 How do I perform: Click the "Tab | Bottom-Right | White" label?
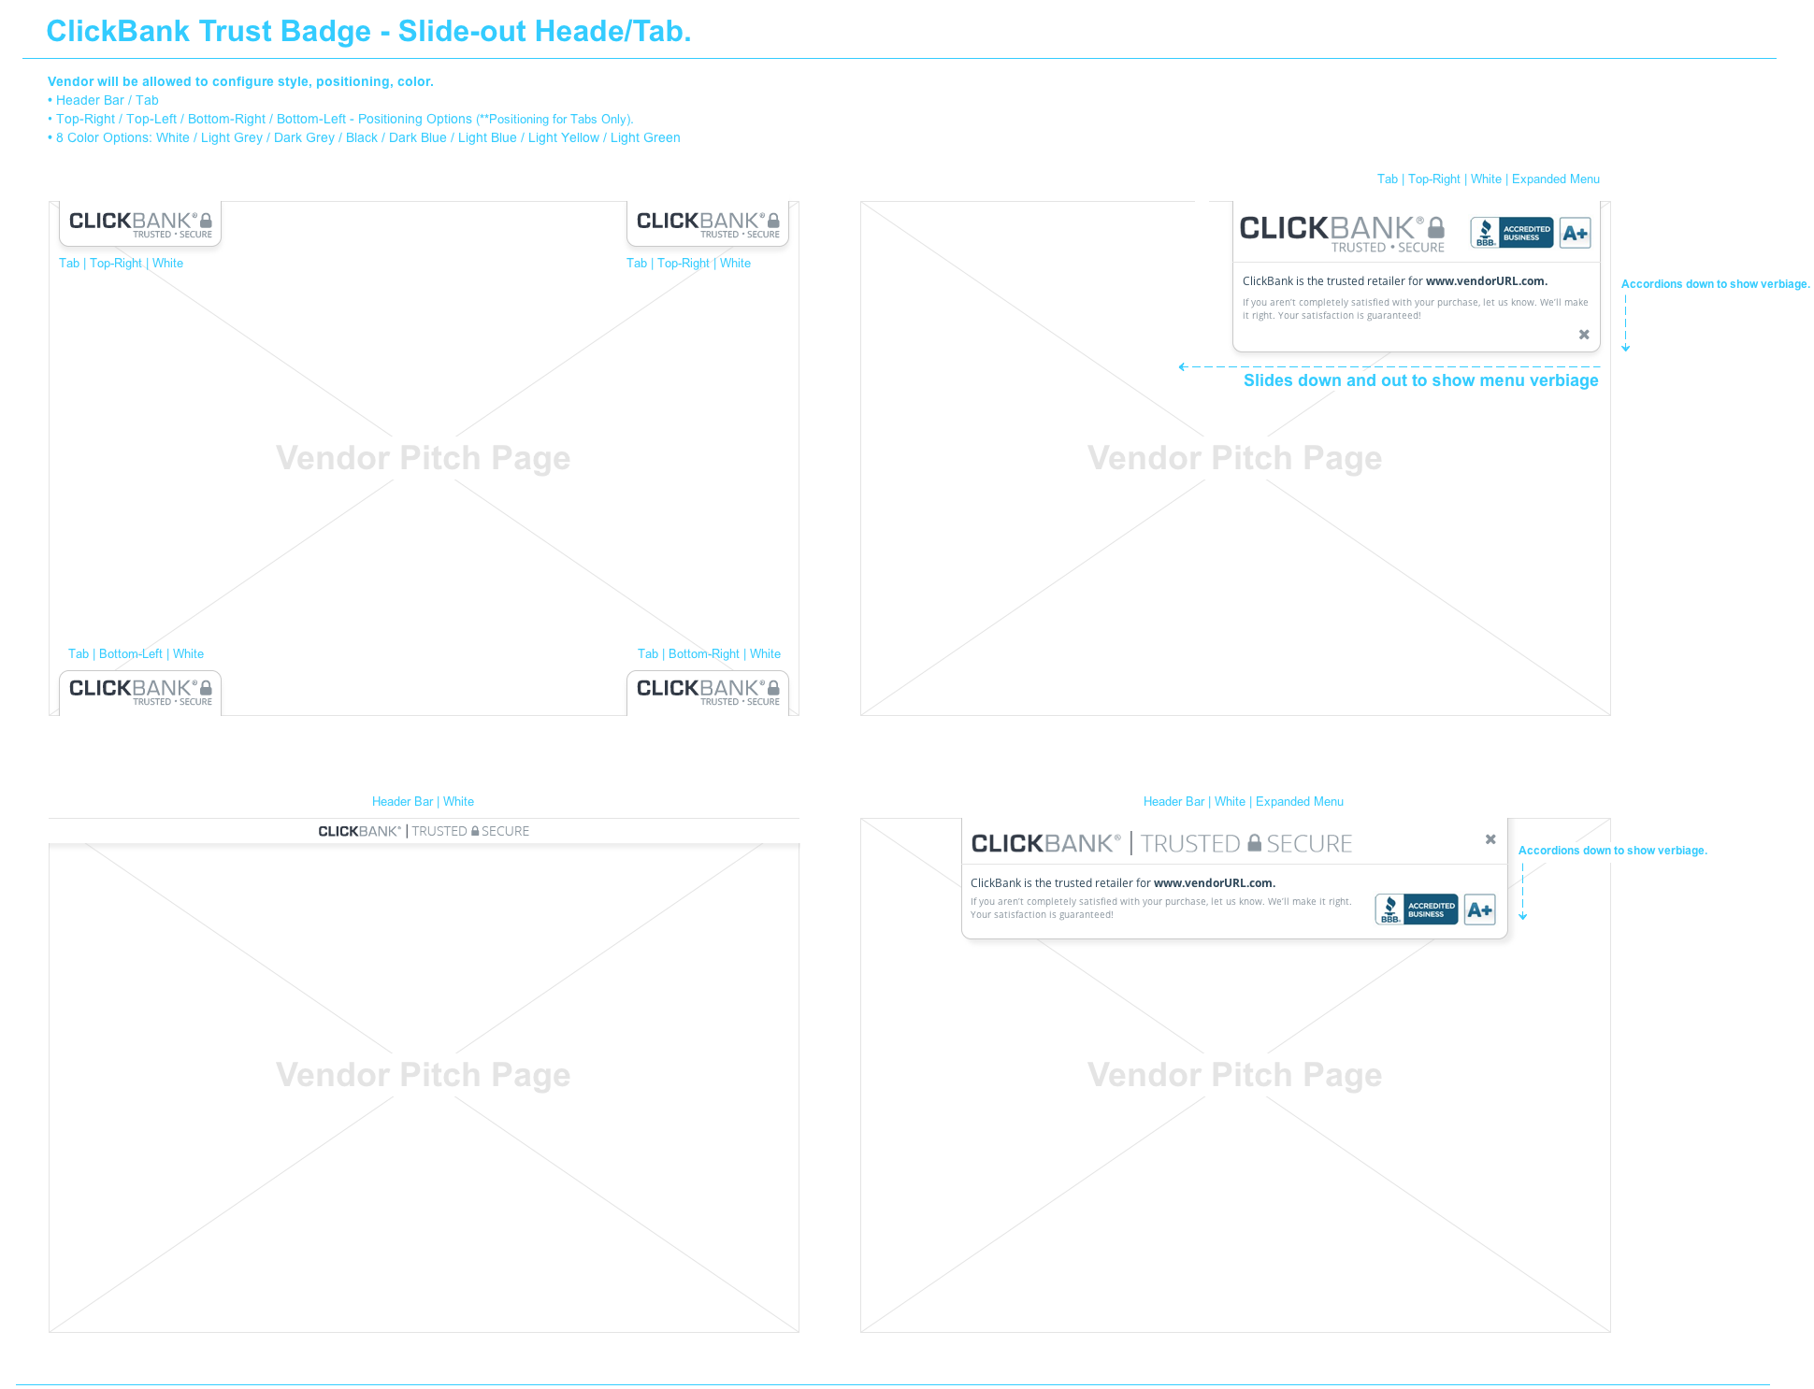click(709, 654)
